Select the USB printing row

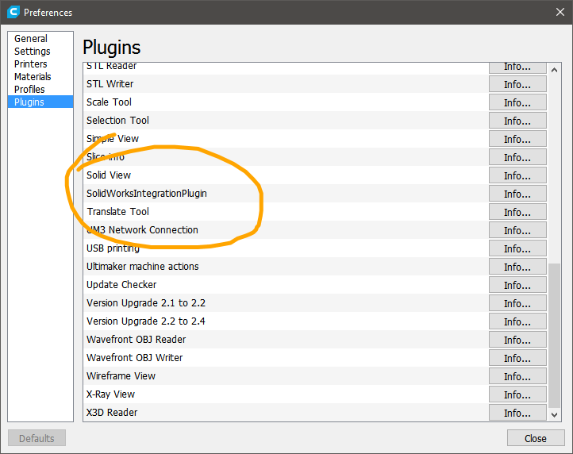click(x=286, y=248)
